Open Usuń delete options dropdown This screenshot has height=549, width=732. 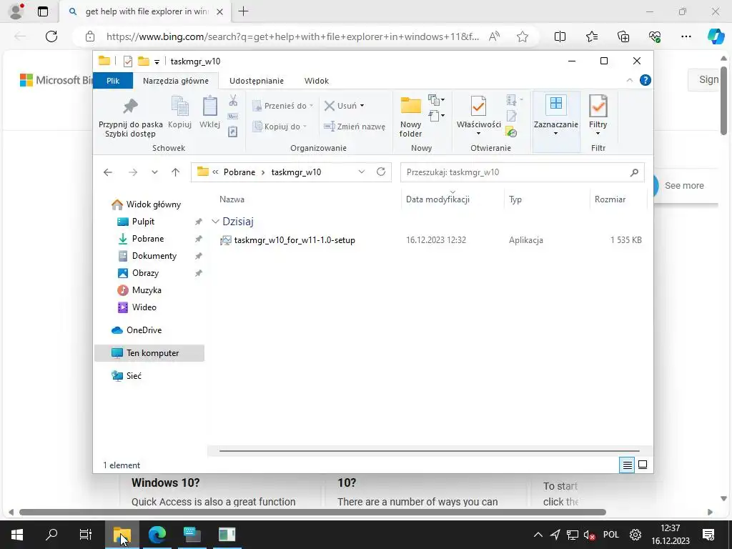[x=362, y=106]
